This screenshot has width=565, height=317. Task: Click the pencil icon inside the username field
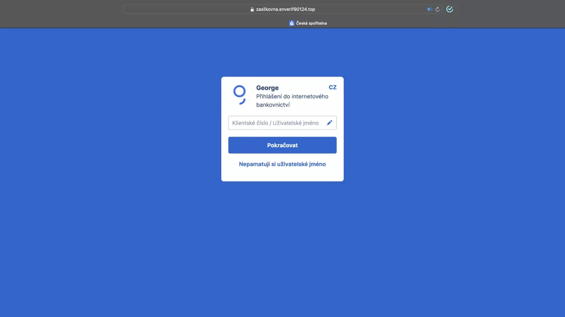(329, 123)
